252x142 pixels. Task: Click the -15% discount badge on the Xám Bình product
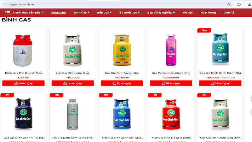(x=204, y=95)
